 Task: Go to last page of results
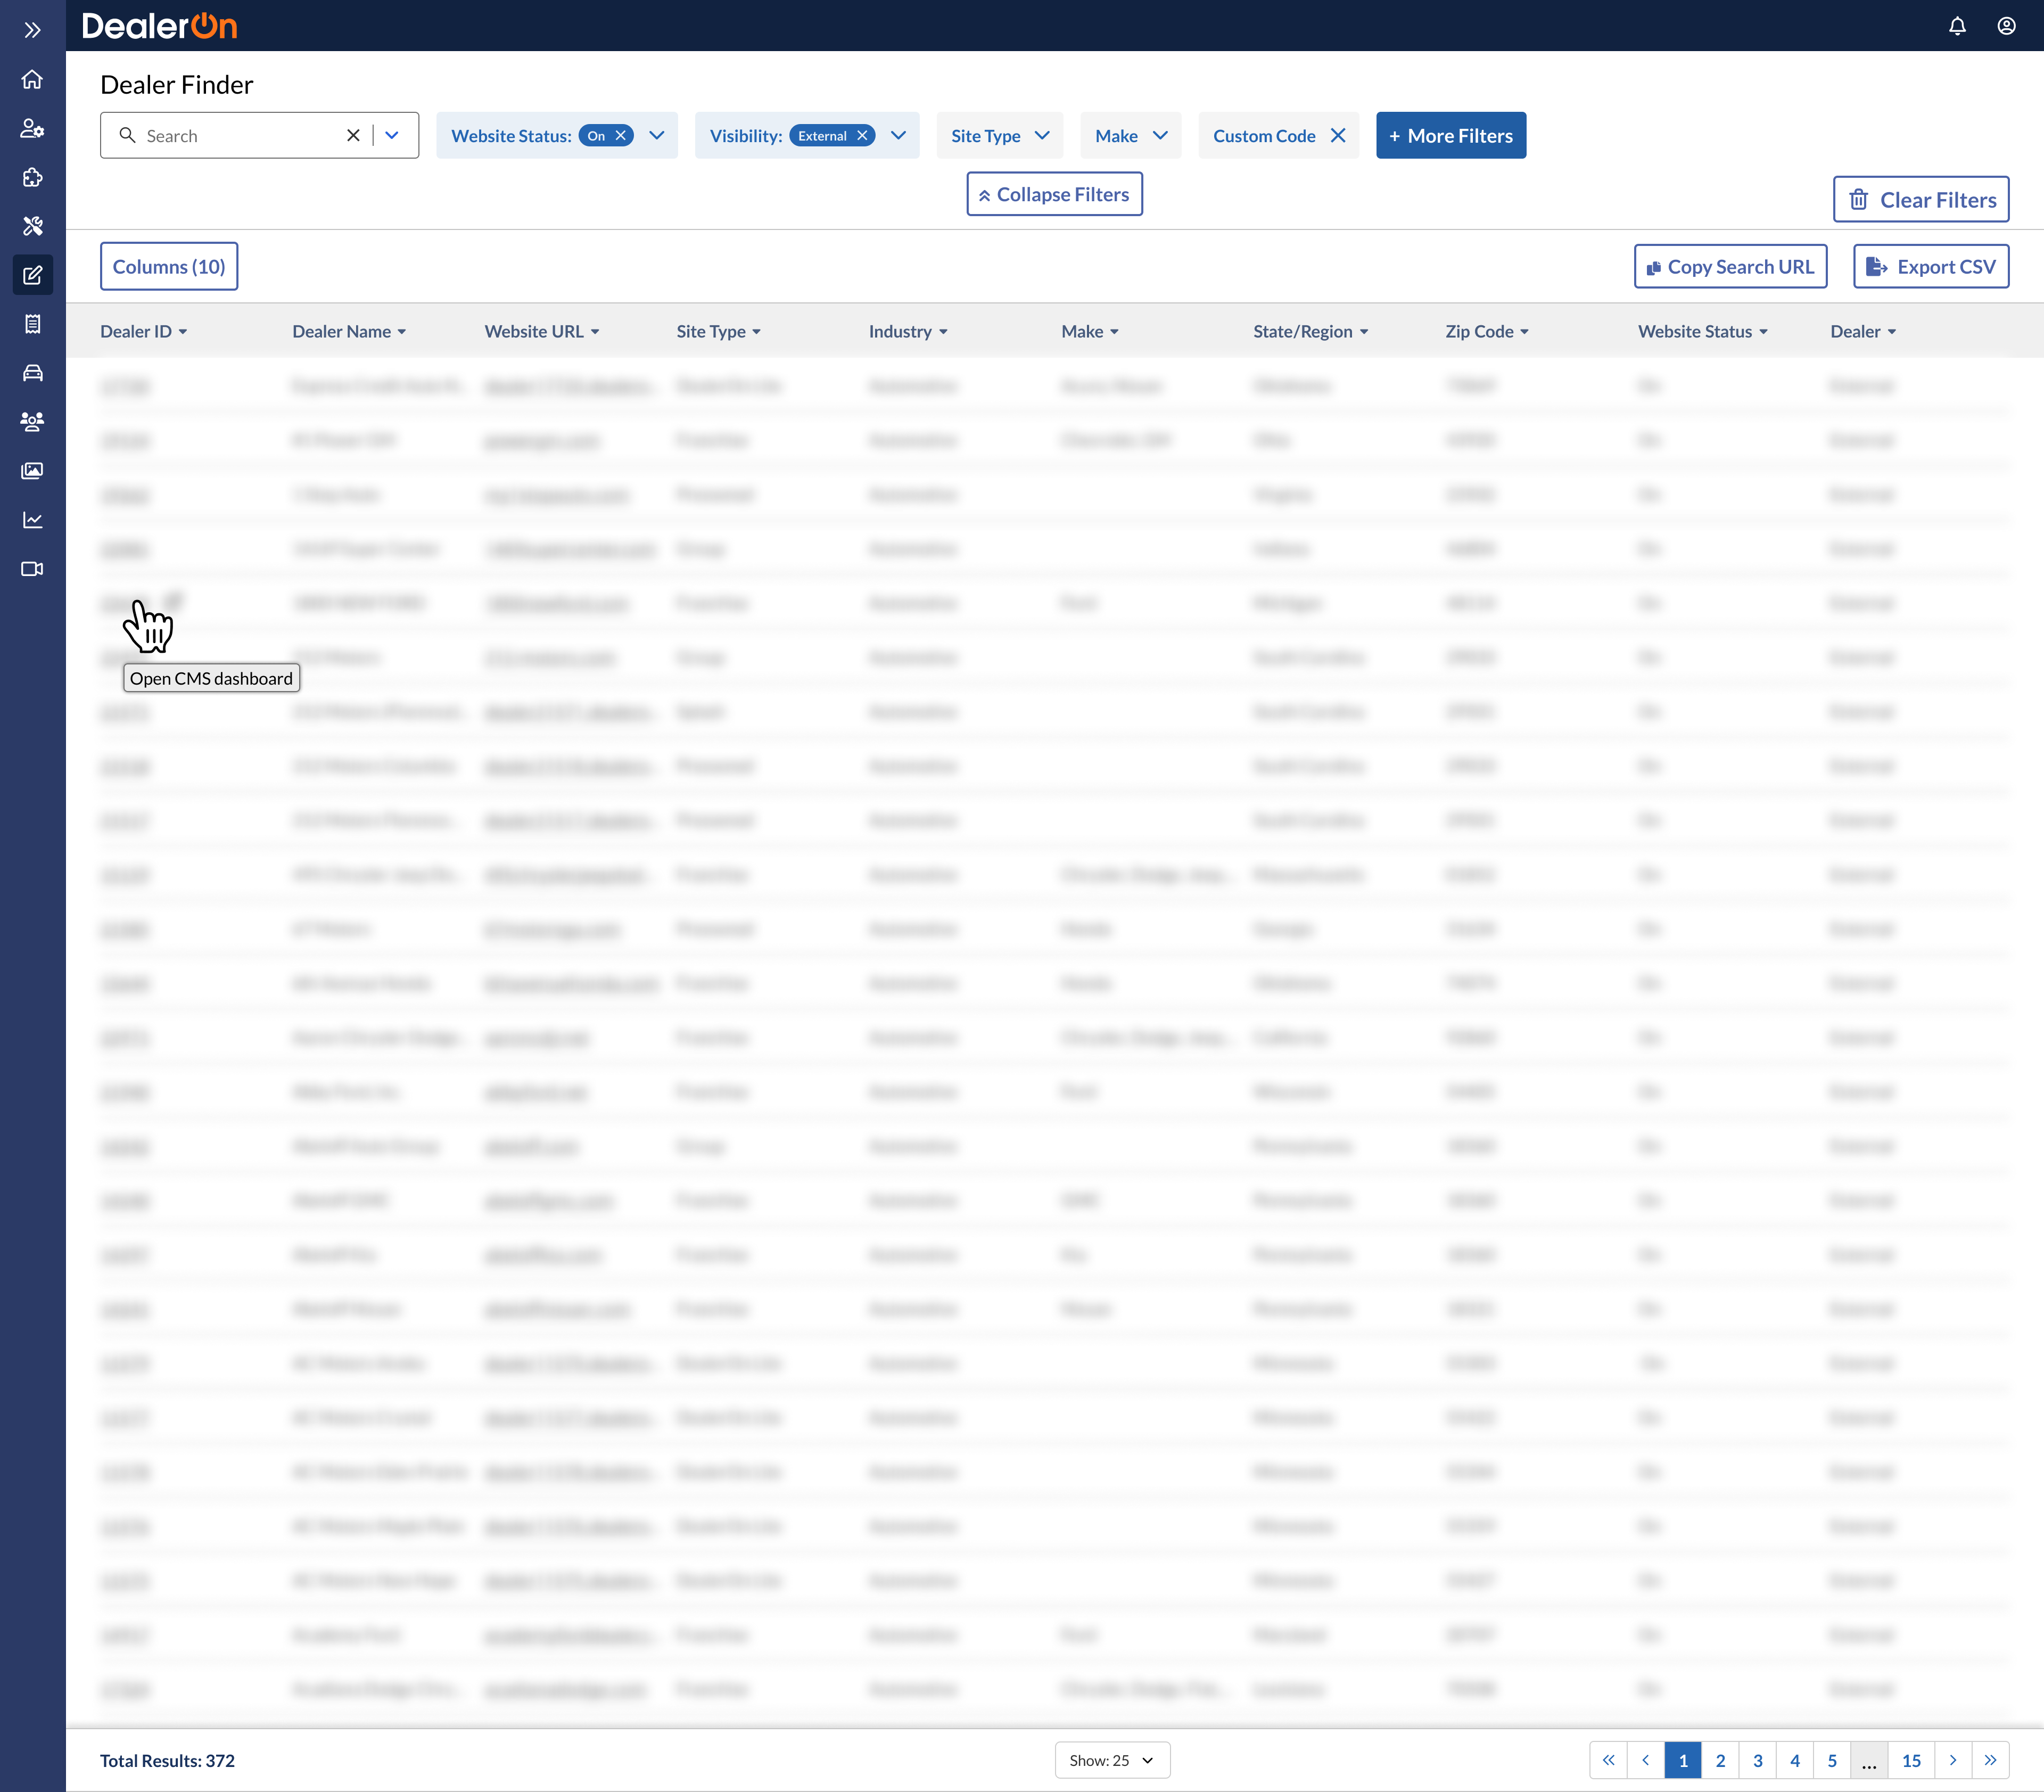pyautogui.click(x=1990, y=1760)
